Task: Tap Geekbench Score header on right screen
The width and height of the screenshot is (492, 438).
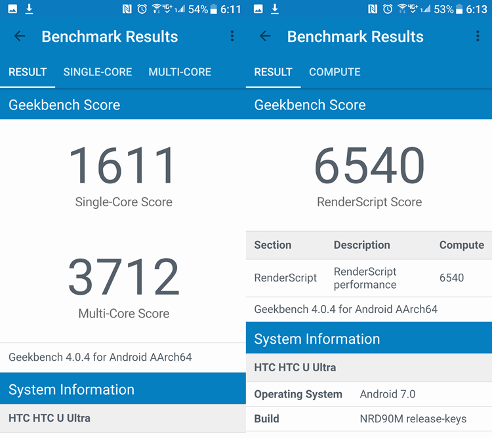Action: coord(369,104)
